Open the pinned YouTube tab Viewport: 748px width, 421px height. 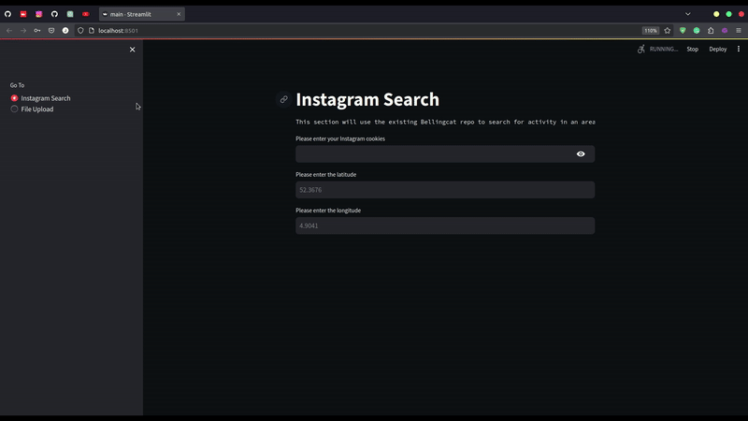(86, 14)
